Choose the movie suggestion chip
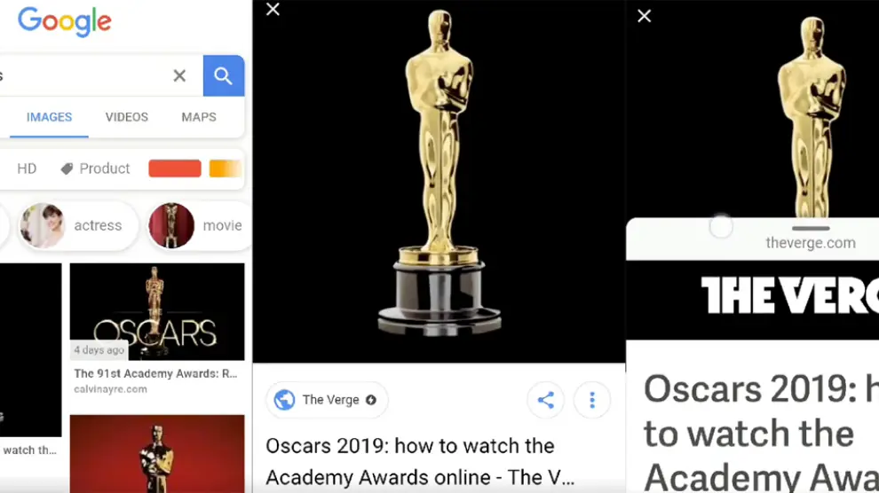Screen dimensions: 879x493 tap(197, 225)
